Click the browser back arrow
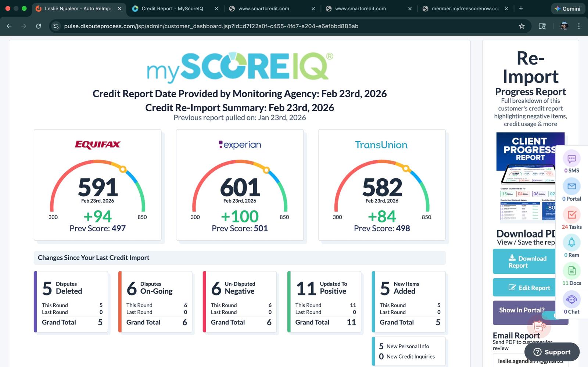588x367 pixels. click(9, 26)
